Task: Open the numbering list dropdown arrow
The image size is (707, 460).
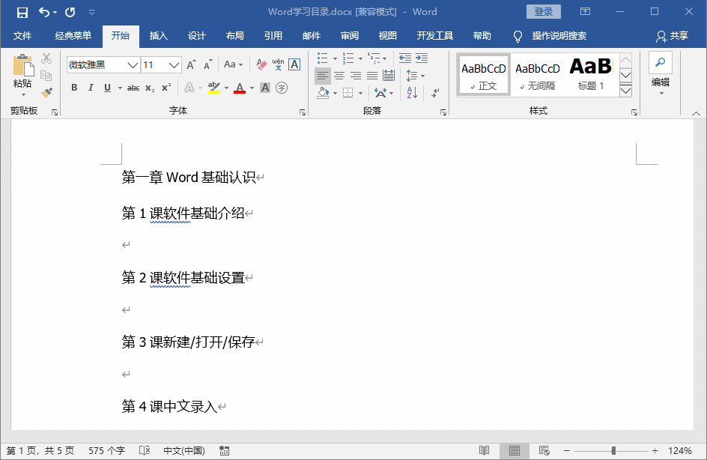Action: tap(360, 58)
